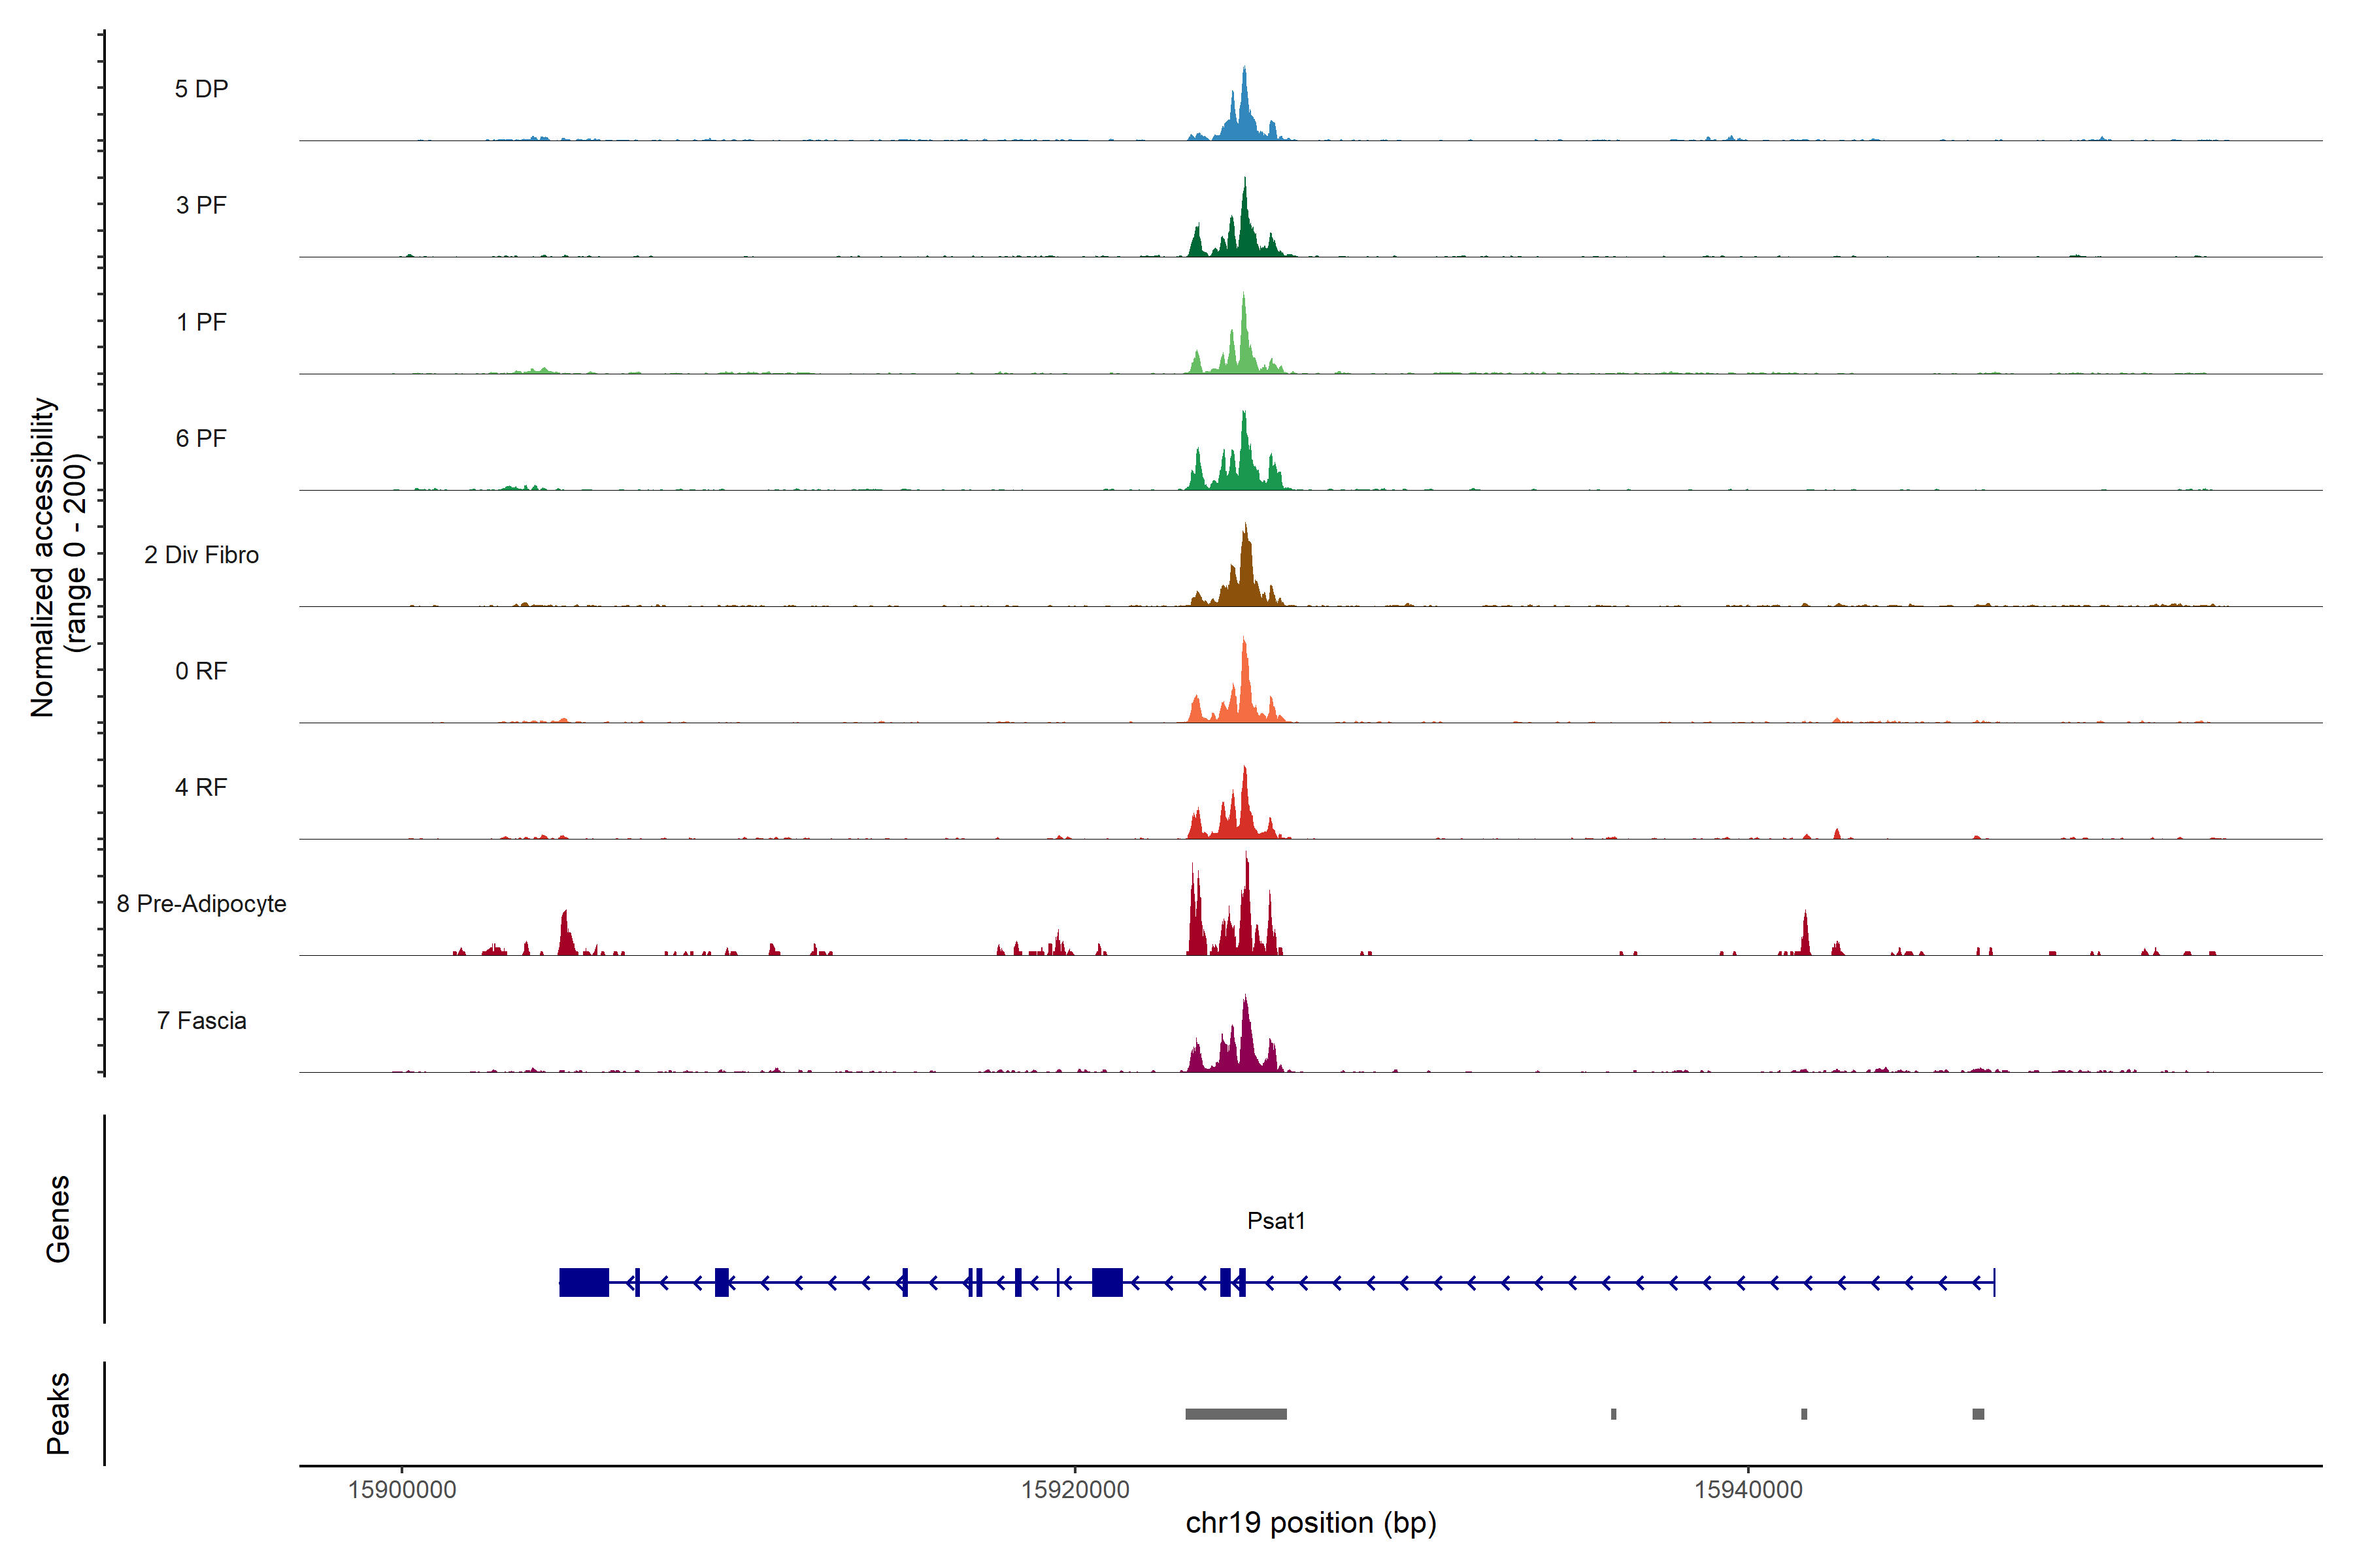
Task: Click the 2 Div Fibro label
Action: pos(201,555)
